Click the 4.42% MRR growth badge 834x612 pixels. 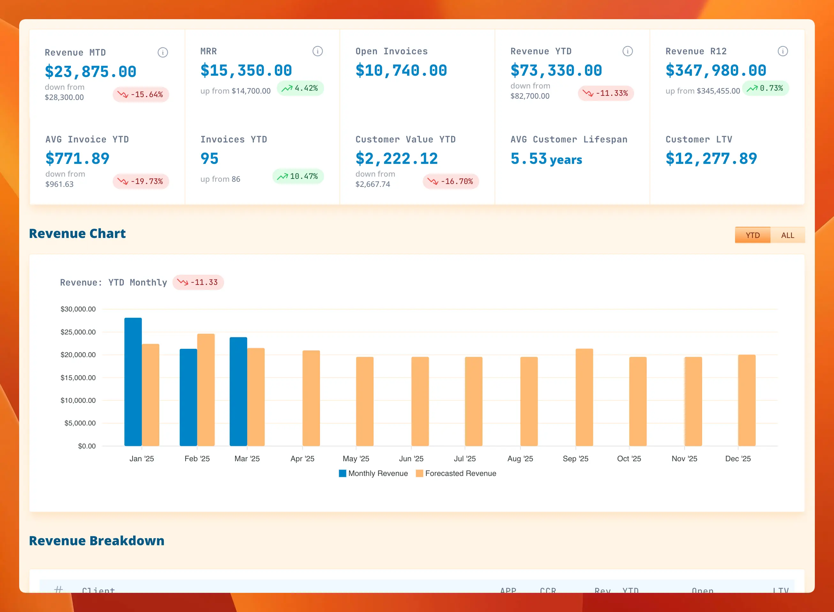300,88
